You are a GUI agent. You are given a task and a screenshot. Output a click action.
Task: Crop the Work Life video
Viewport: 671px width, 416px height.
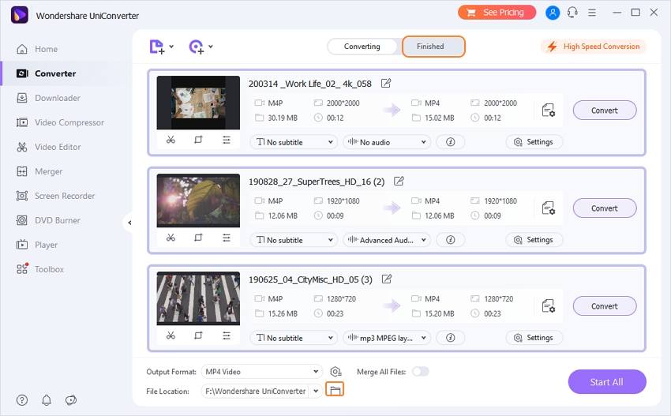[x=198, y=140]
